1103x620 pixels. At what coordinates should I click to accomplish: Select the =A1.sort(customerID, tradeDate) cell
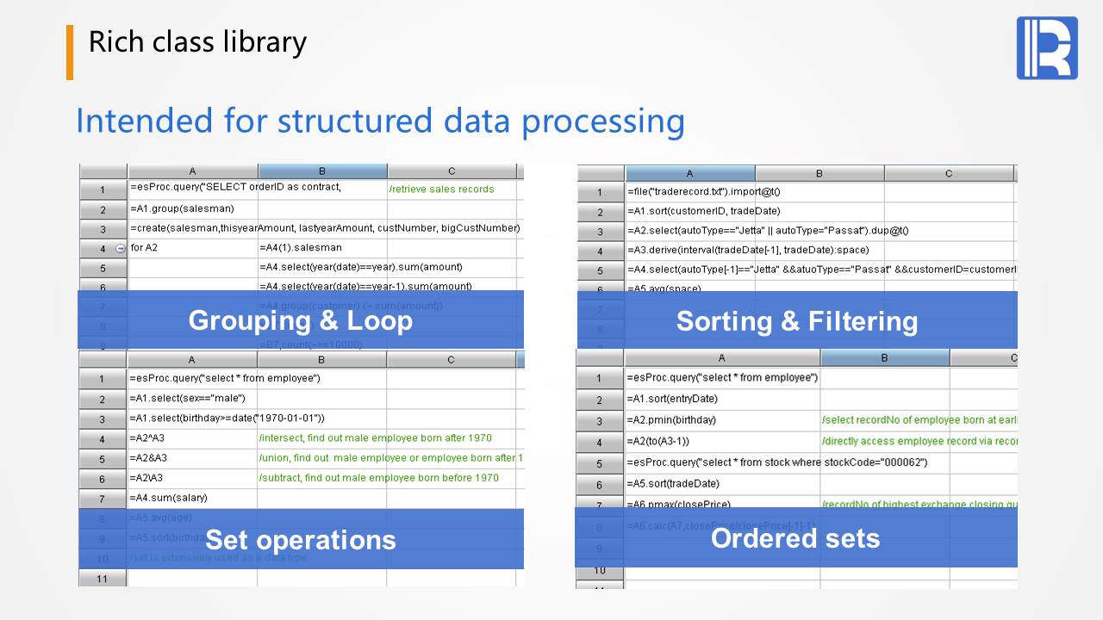coord(689,211)
